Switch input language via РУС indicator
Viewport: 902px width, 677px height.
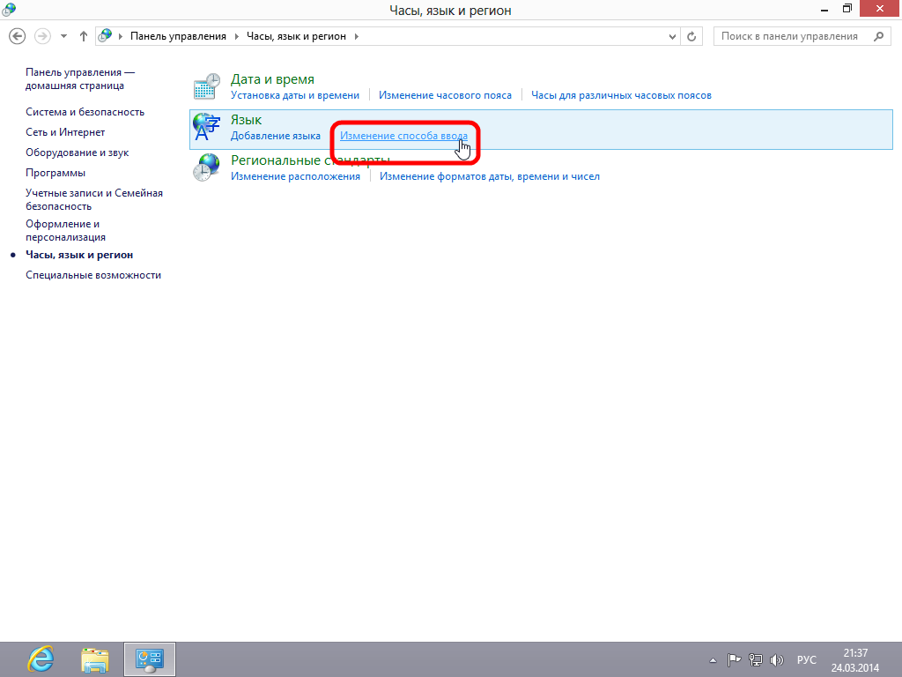(807, 660)
